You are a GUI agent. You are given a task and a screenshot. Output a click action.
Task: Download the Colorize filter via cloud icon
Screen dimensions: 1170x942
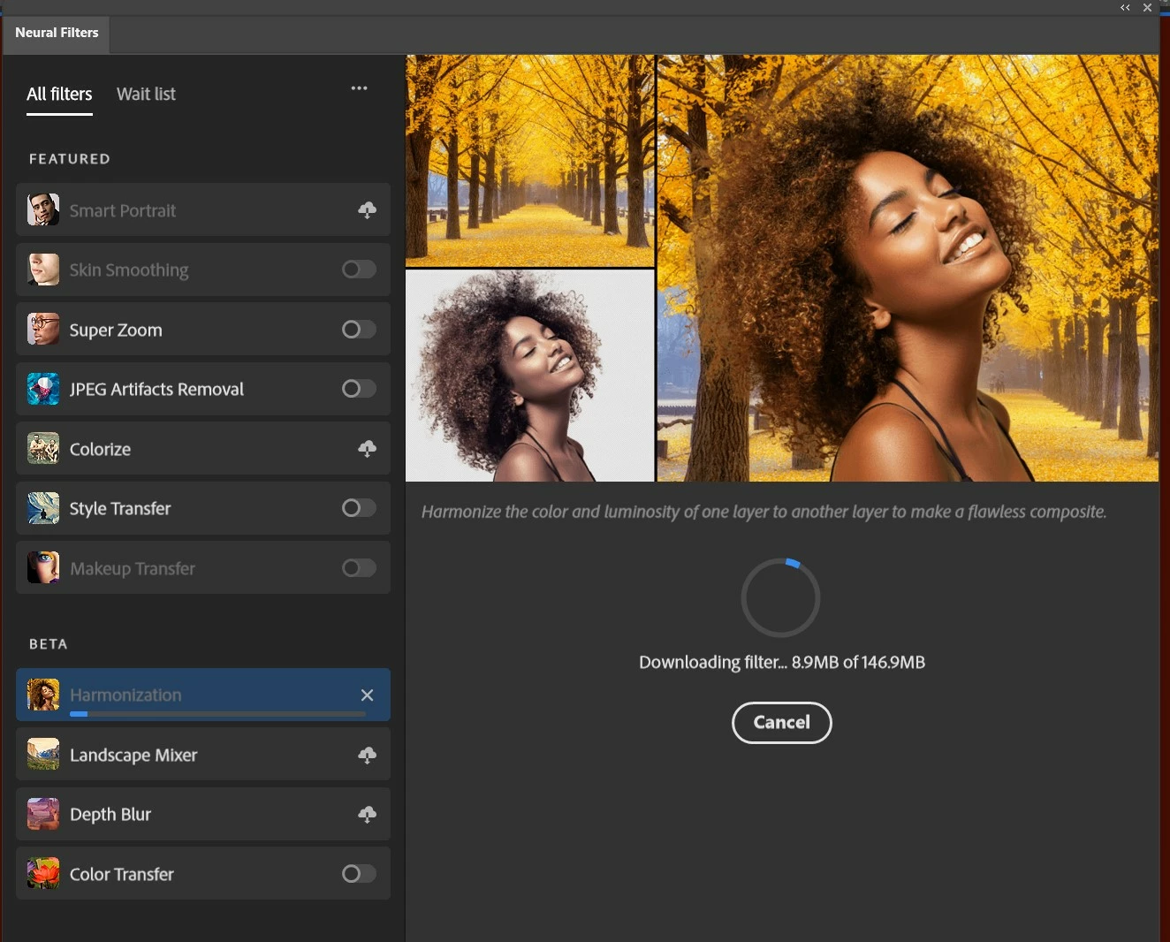click(367, 449)
